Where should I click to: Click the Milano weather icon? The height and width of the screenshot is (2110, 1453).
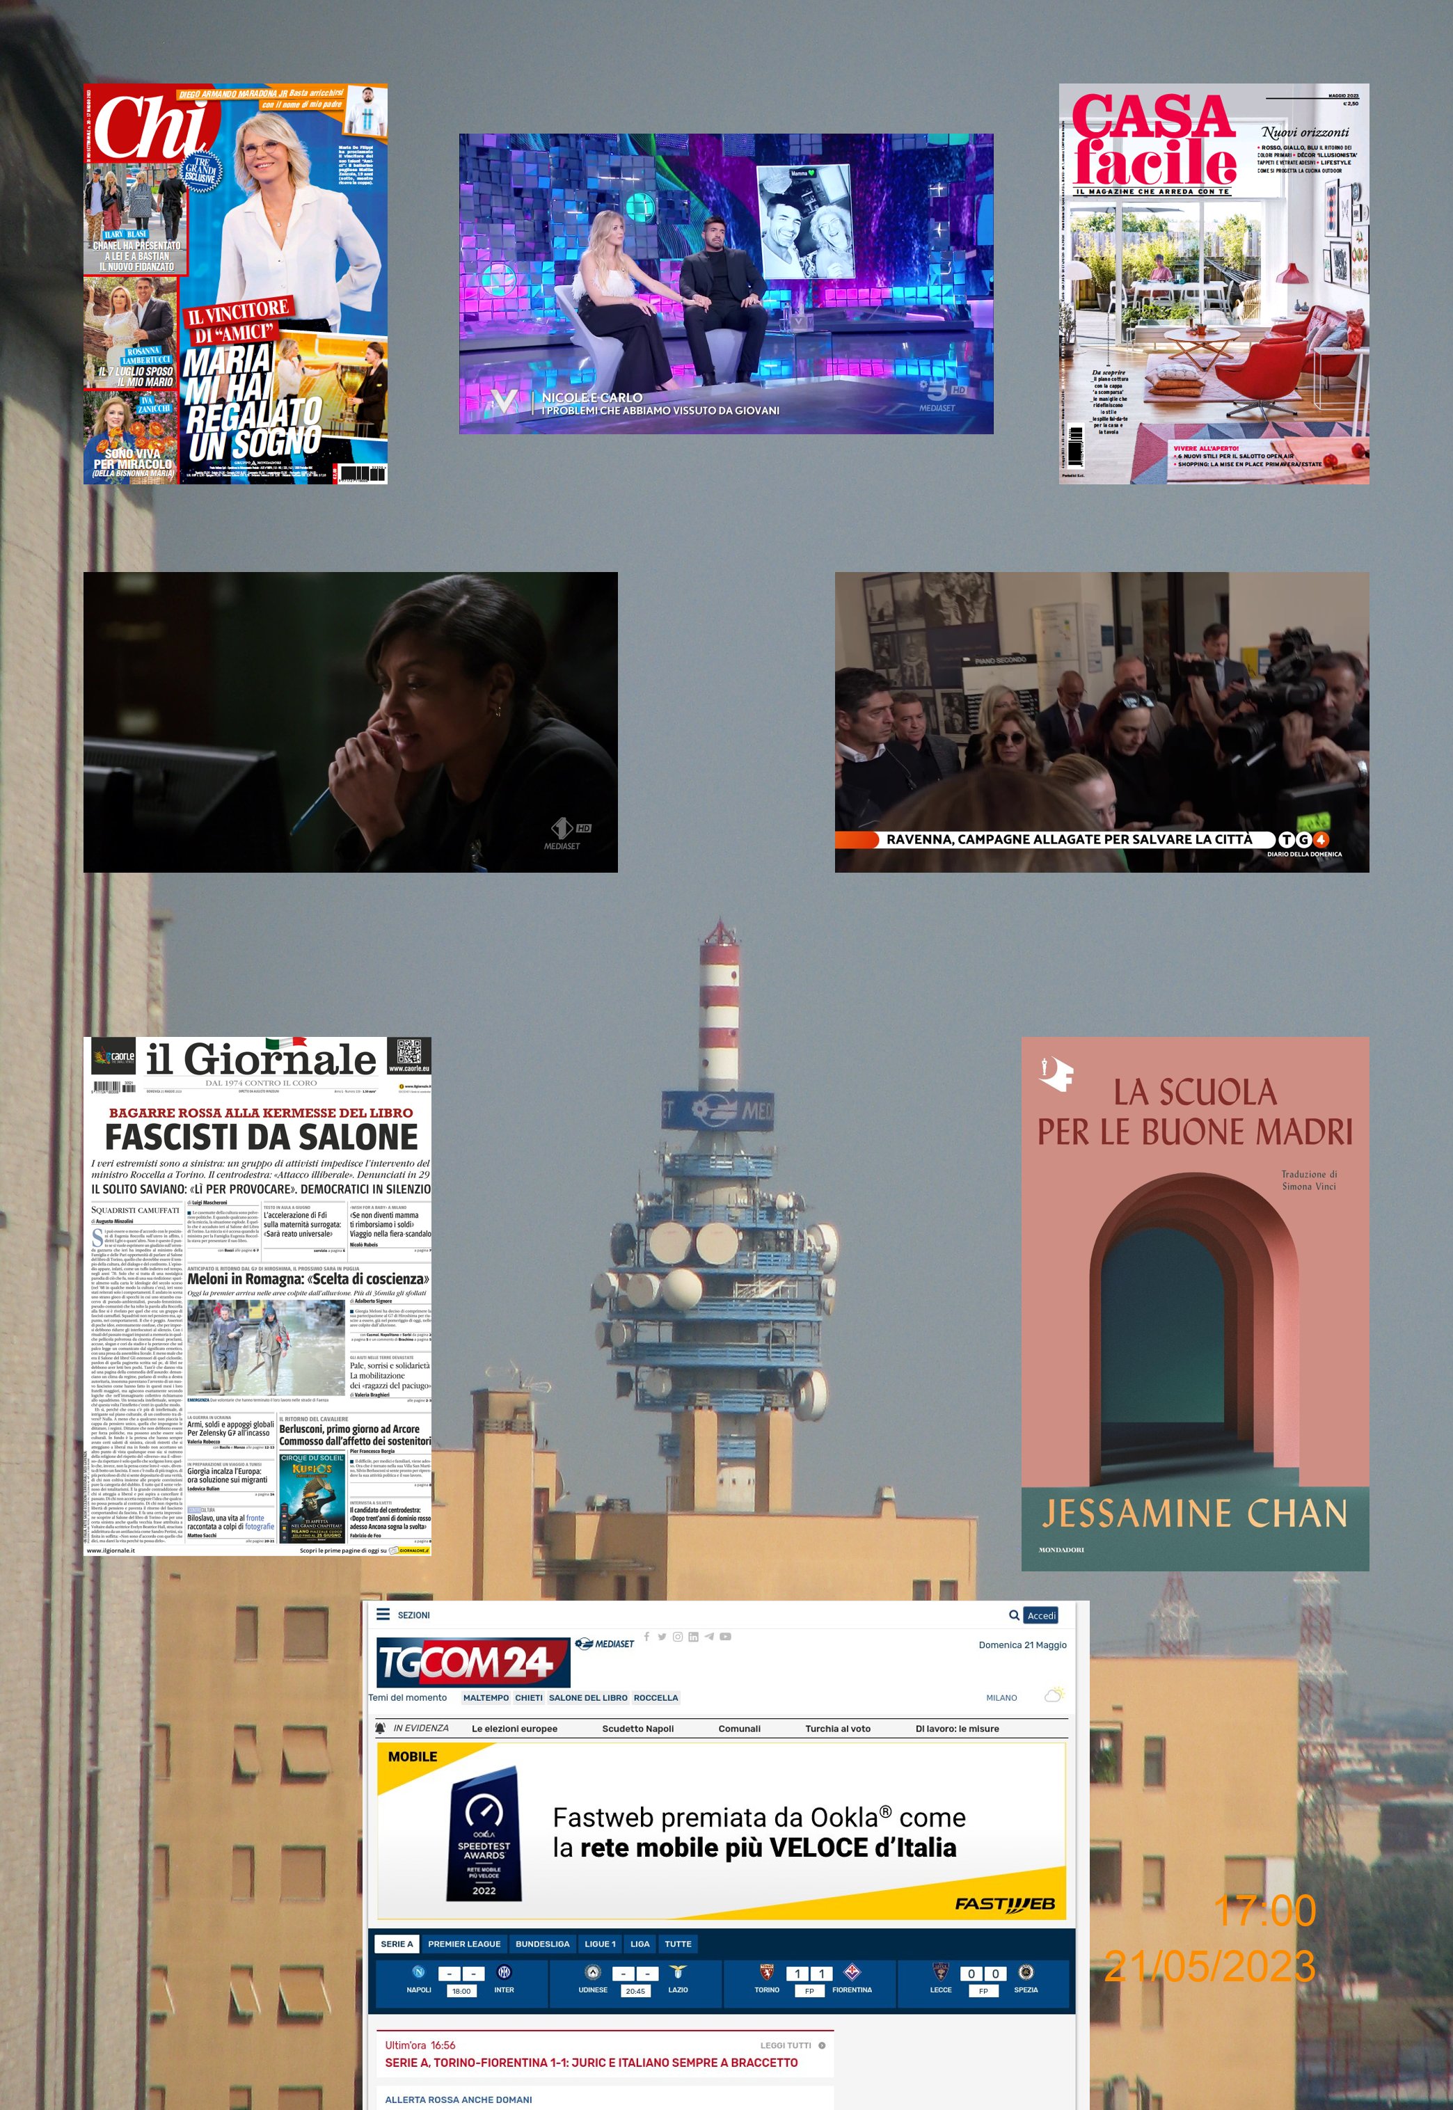click(1054, 1696)
